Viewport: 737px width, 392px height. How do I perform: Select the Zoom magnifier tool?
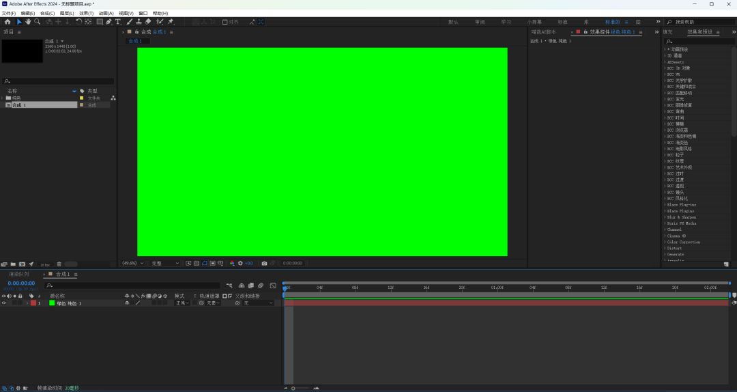(37, 22)
